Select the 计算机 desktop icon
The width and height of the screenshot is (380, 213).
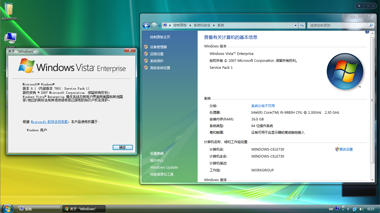11,40
